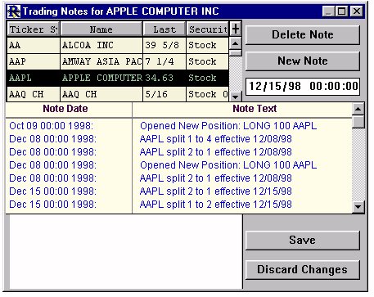Image resolution: width=374 pixels, height=297 pixels.
Task: Maximize the Trading Notes window
Action: pyautogui.click(x=341, y=11)
